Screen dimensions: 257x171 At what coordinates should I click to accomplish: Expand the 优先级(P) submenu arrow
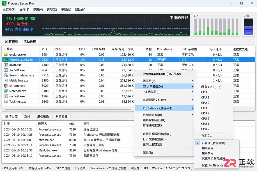192,81
